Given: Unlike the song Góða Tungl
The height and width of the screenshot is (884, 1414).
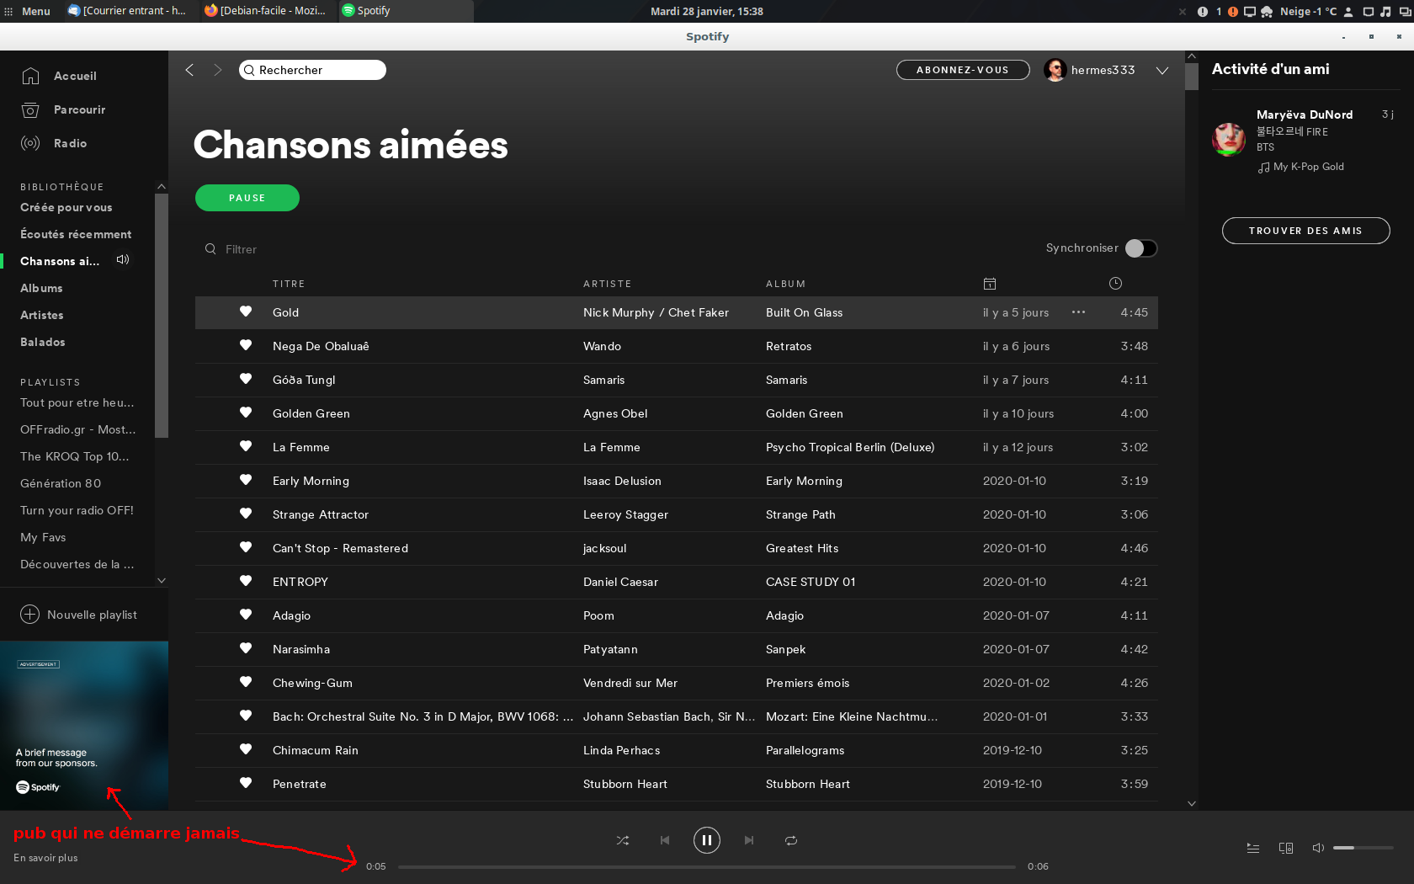Looking at the screenshot, I should click(246, 379).
